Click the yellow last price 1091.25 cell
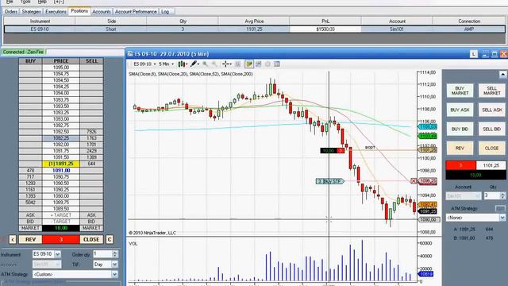 pos(61,164)
